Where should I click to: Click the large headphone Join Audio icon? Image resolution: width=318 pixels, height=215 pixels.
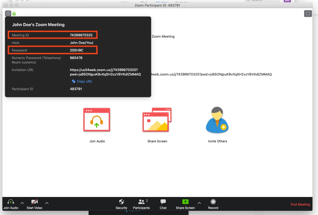[97, 120]
